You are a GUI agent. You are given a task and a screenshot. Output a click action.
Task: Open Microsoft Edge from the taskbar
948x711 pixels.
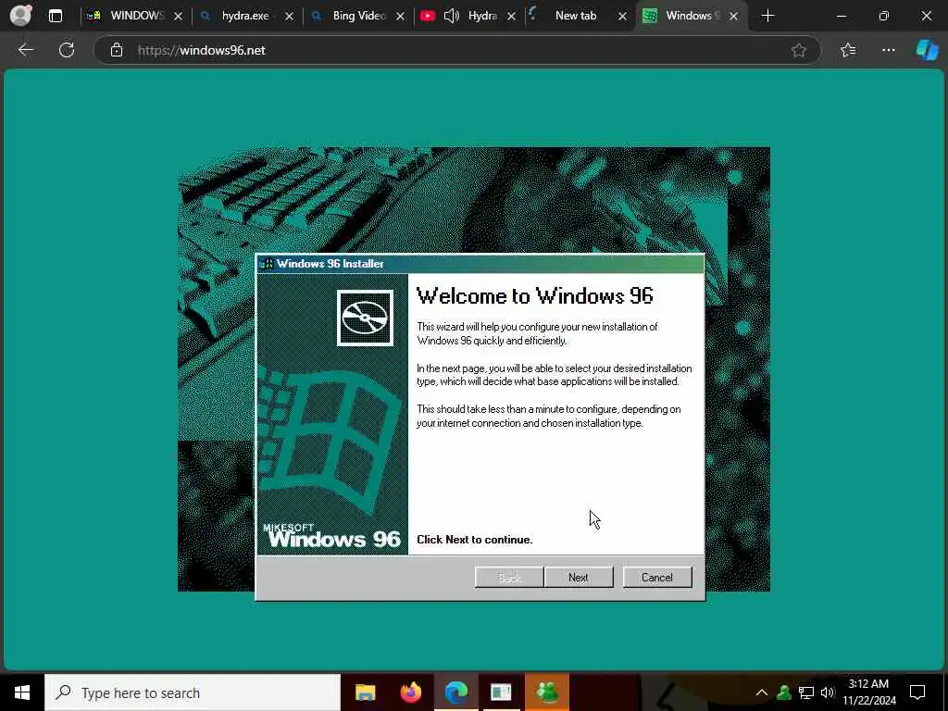pyautogui.click(x=456, y=692)
